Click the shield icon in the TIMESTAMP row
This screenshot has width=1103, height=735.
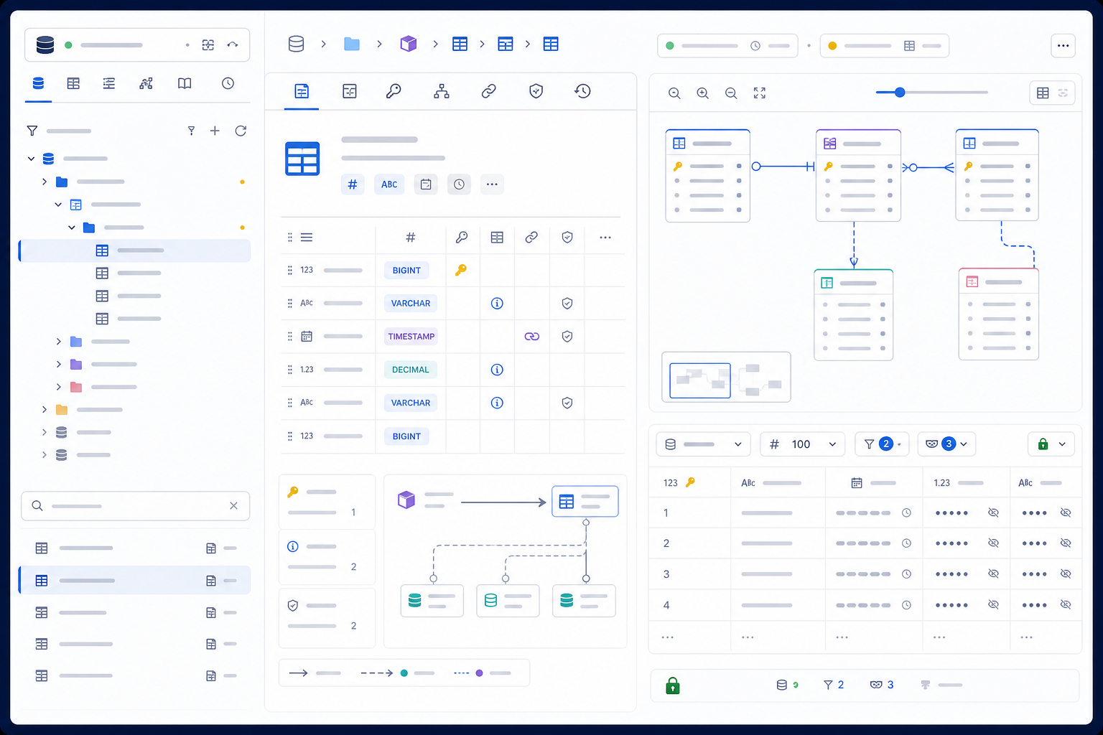tap(567, 337)
